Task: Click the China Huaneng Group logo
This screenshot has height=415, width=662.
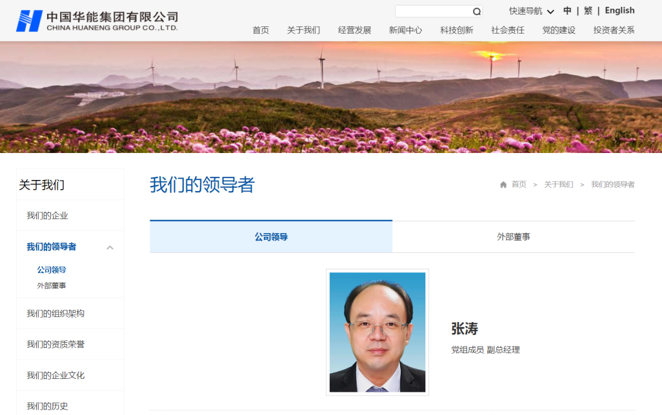Action: (97, 21)
